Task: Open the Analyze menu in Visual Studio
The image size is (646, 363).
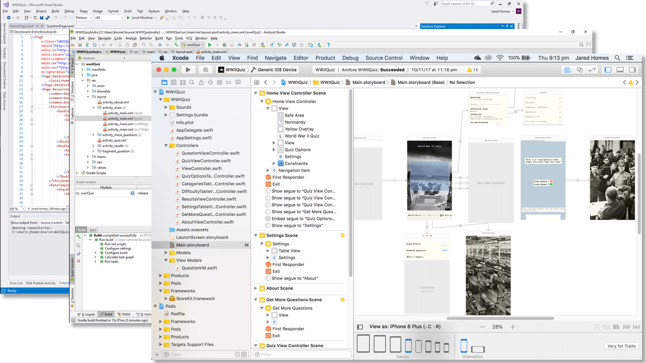Action: [154, 11]
